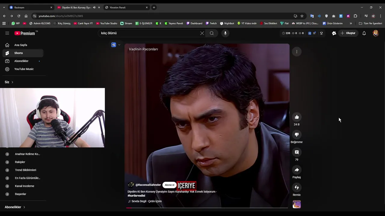Go back to the previous page
Viewport: 385px width, 216px height.
click(x=4, y=16)
